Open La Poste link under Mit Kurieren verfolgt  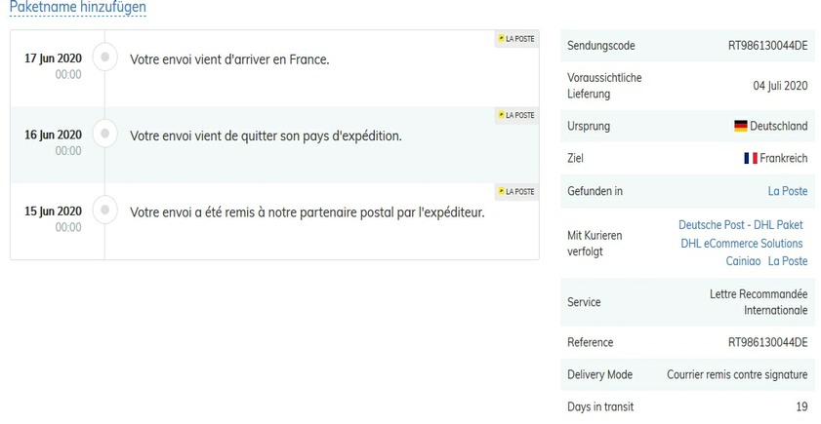coord(787,261)
